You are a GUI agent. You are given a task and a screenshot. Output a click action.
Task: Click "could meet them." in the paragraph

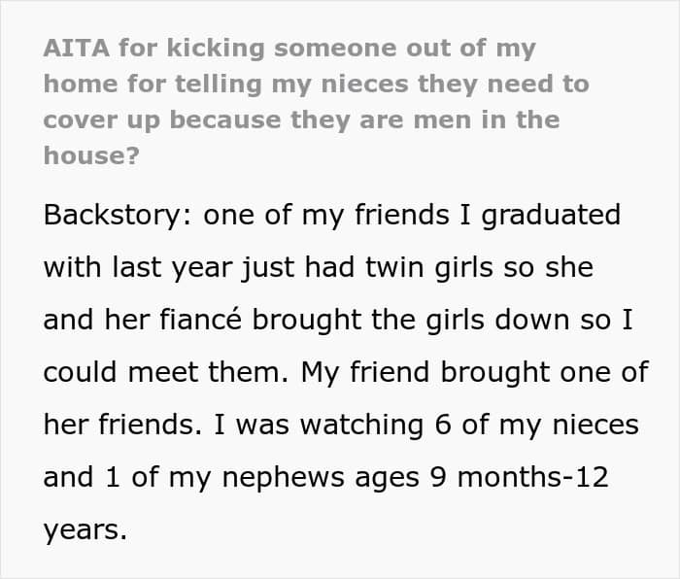pos(166,372)
